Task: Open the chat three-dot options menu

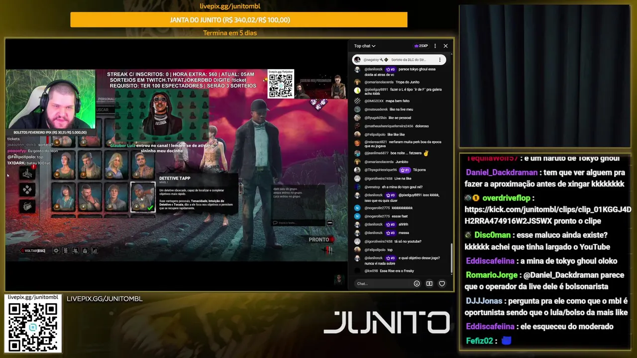Action: 435,46
